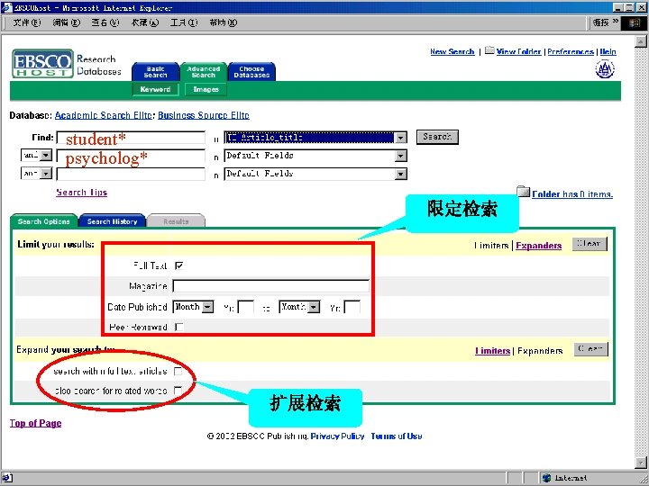Image resolution: width=649 pixels, height=486 pixels.
Task: Open the Help link
Action: point(608,51)
